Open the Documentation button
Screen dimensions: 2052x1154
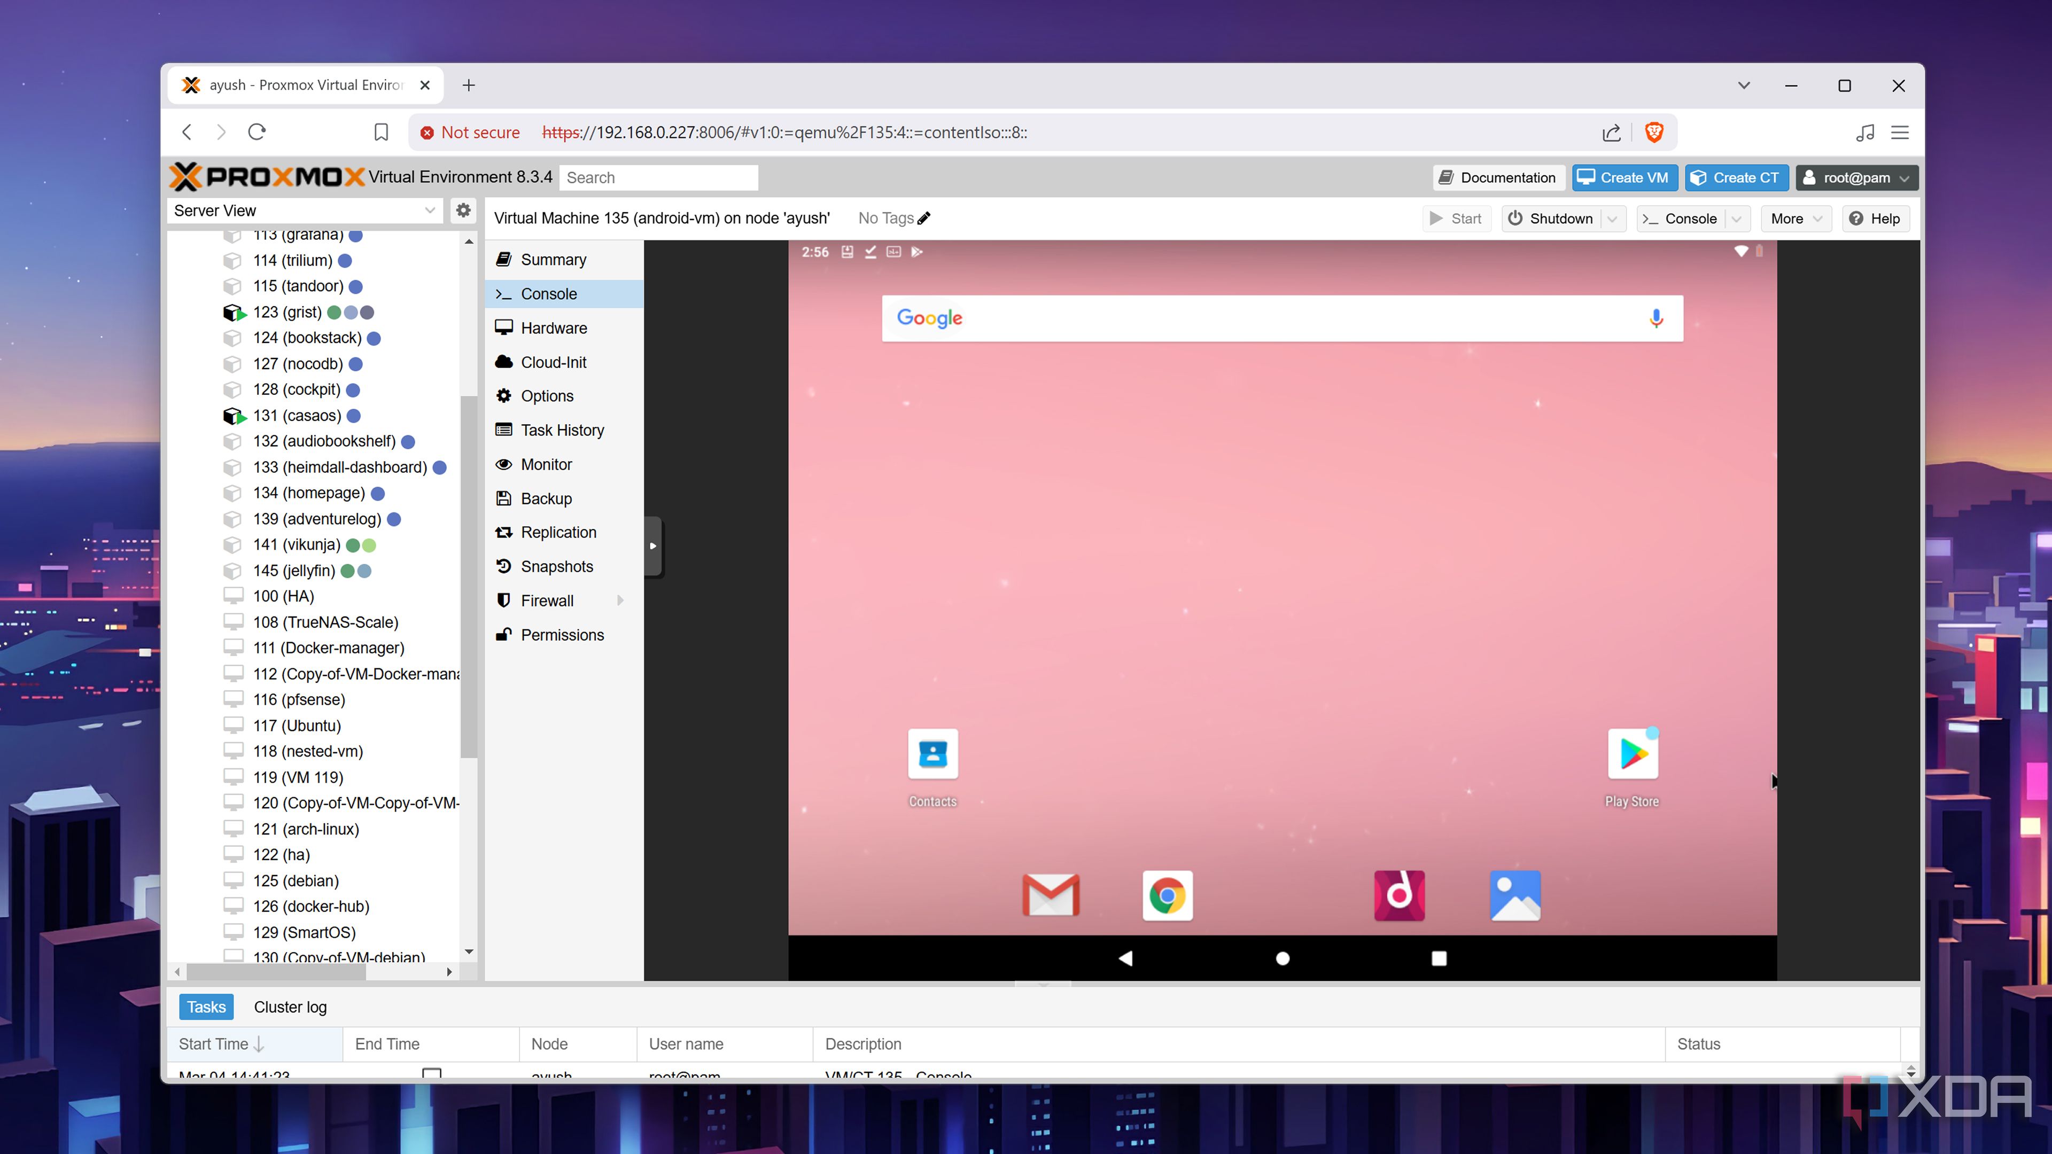[x=1498, y=177]
